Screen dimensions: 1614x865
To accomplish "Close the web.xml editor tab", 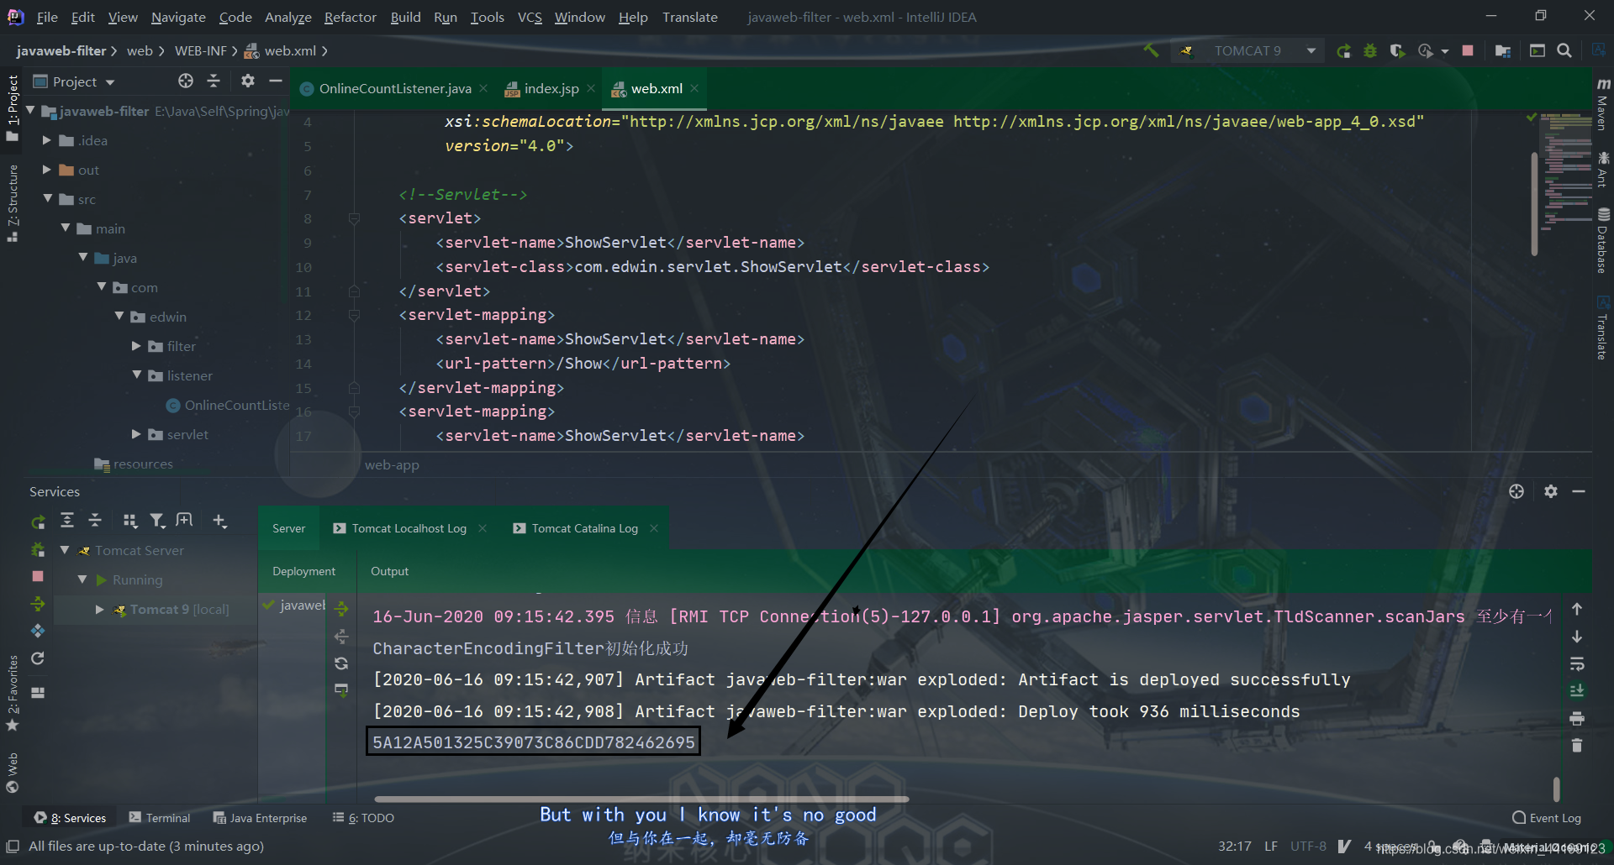I will point(694,88).
